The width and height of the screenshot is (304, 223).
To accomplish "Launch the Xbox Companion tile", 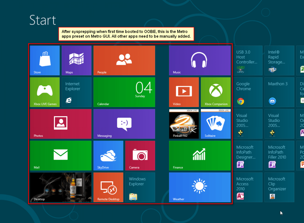I will point(215,92).
